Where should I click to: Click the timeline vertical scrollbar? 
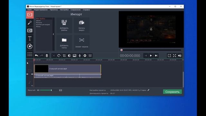[183, 80]
